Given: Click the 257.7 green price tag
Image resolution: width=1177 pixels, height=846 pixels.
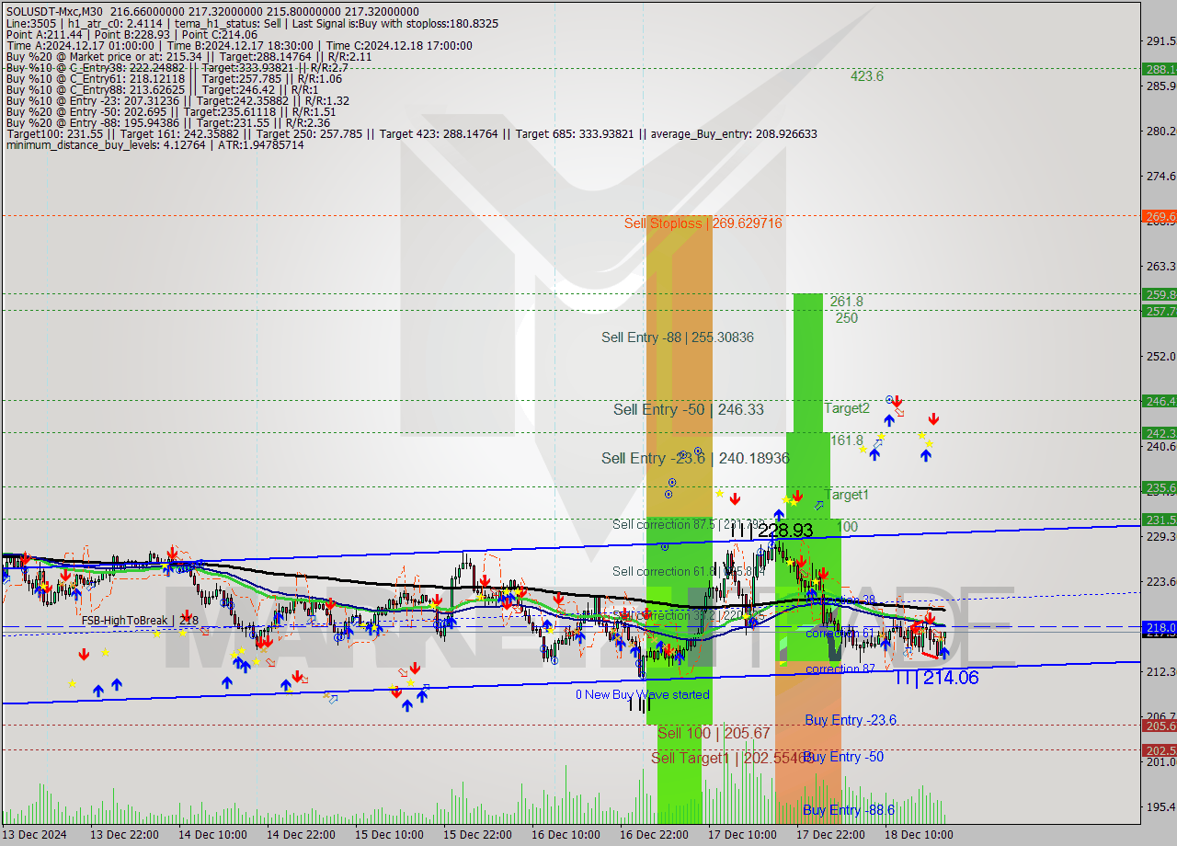Looking at the screenshot, I should click(x=1159, y=311).
